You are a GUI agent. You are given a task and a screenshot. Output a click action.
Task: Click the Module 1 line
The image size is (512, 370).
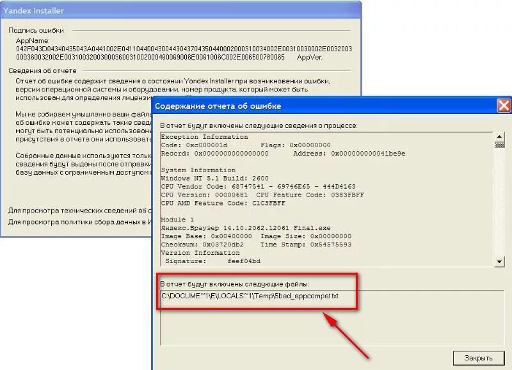point(177,220)
